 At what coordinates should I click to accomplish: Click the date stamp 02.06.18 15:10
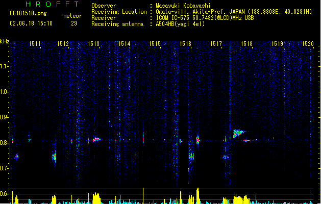[x=31, y=23]
